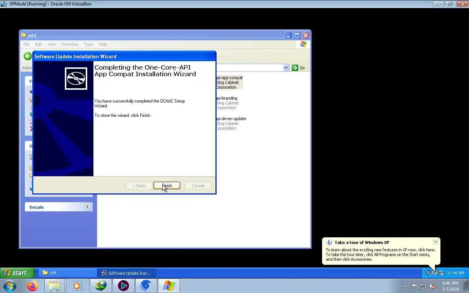Viewport: 469px width, 293px height.
Task: Expand the Details panel chevron
Action: point(87,207)
